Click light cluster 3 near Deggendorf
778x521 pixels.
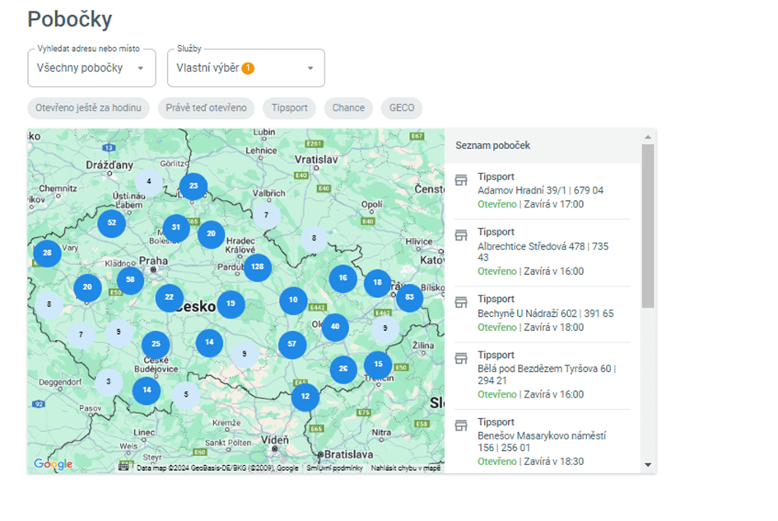tap(109, 382)
